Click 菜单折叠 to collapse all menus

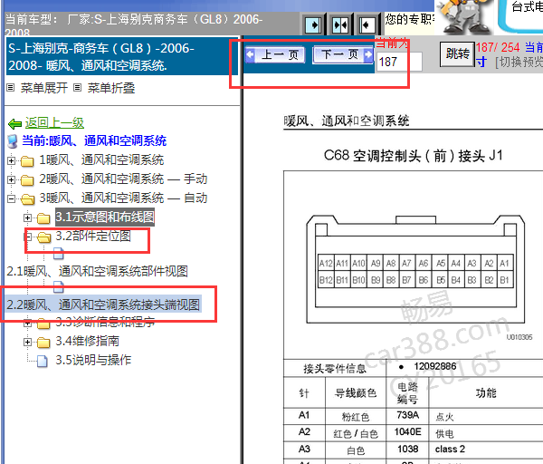[x=111, y=88]
